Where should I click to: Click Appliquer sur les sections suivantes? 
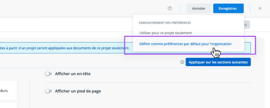(x=218, y=62)
